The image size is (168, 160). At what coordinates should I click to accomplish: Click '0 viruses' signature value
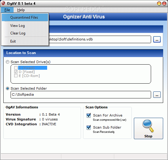(50, 119)
